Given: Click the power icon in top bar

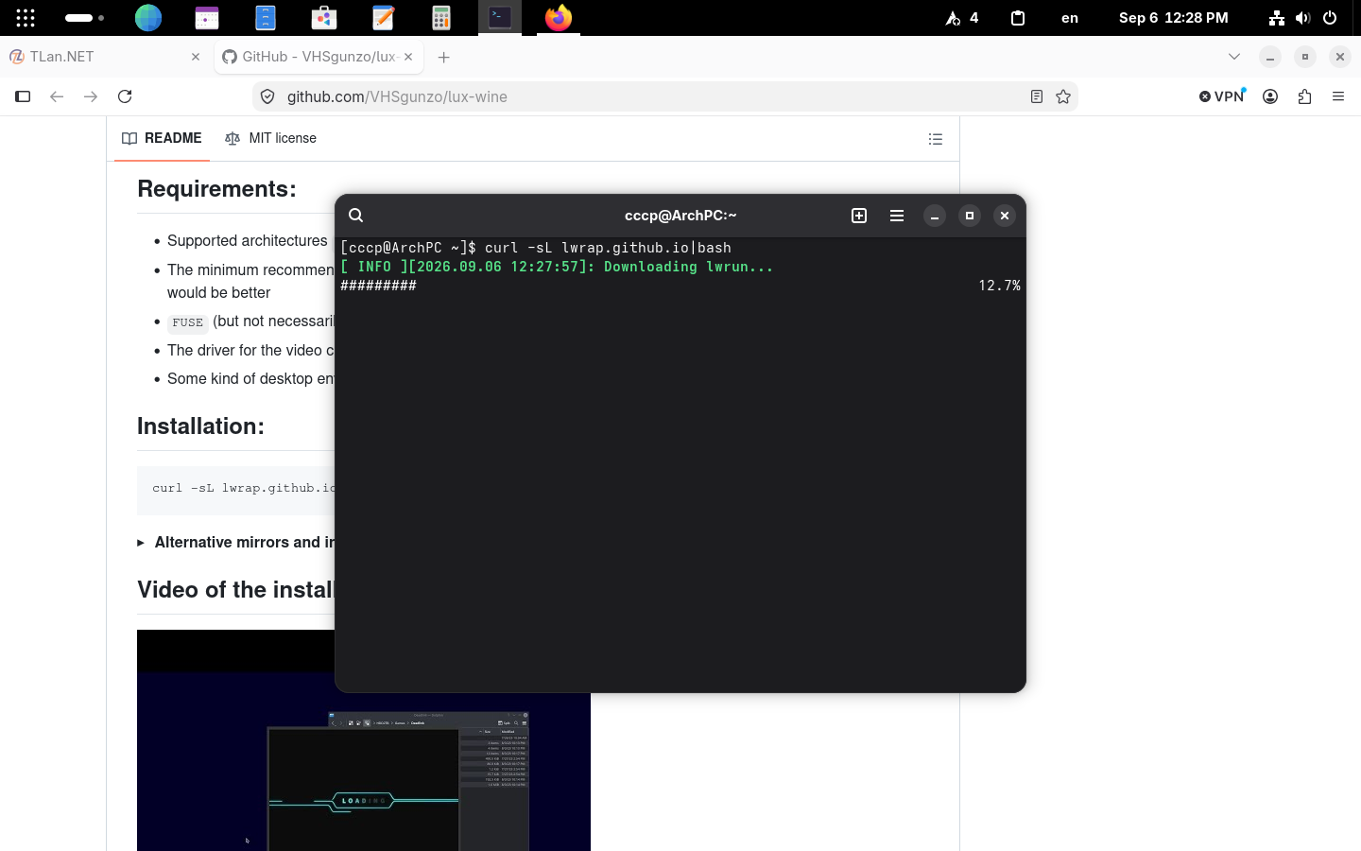Looking at the screenshot, I should pyautogui.click(x=1330, y=18).
